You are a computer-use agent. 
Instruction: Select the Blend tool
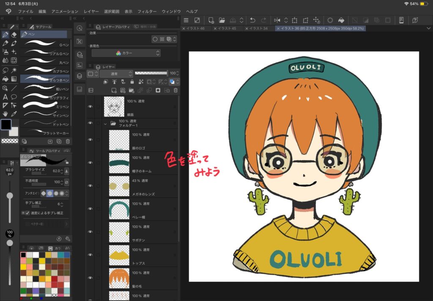pos(5,60)
